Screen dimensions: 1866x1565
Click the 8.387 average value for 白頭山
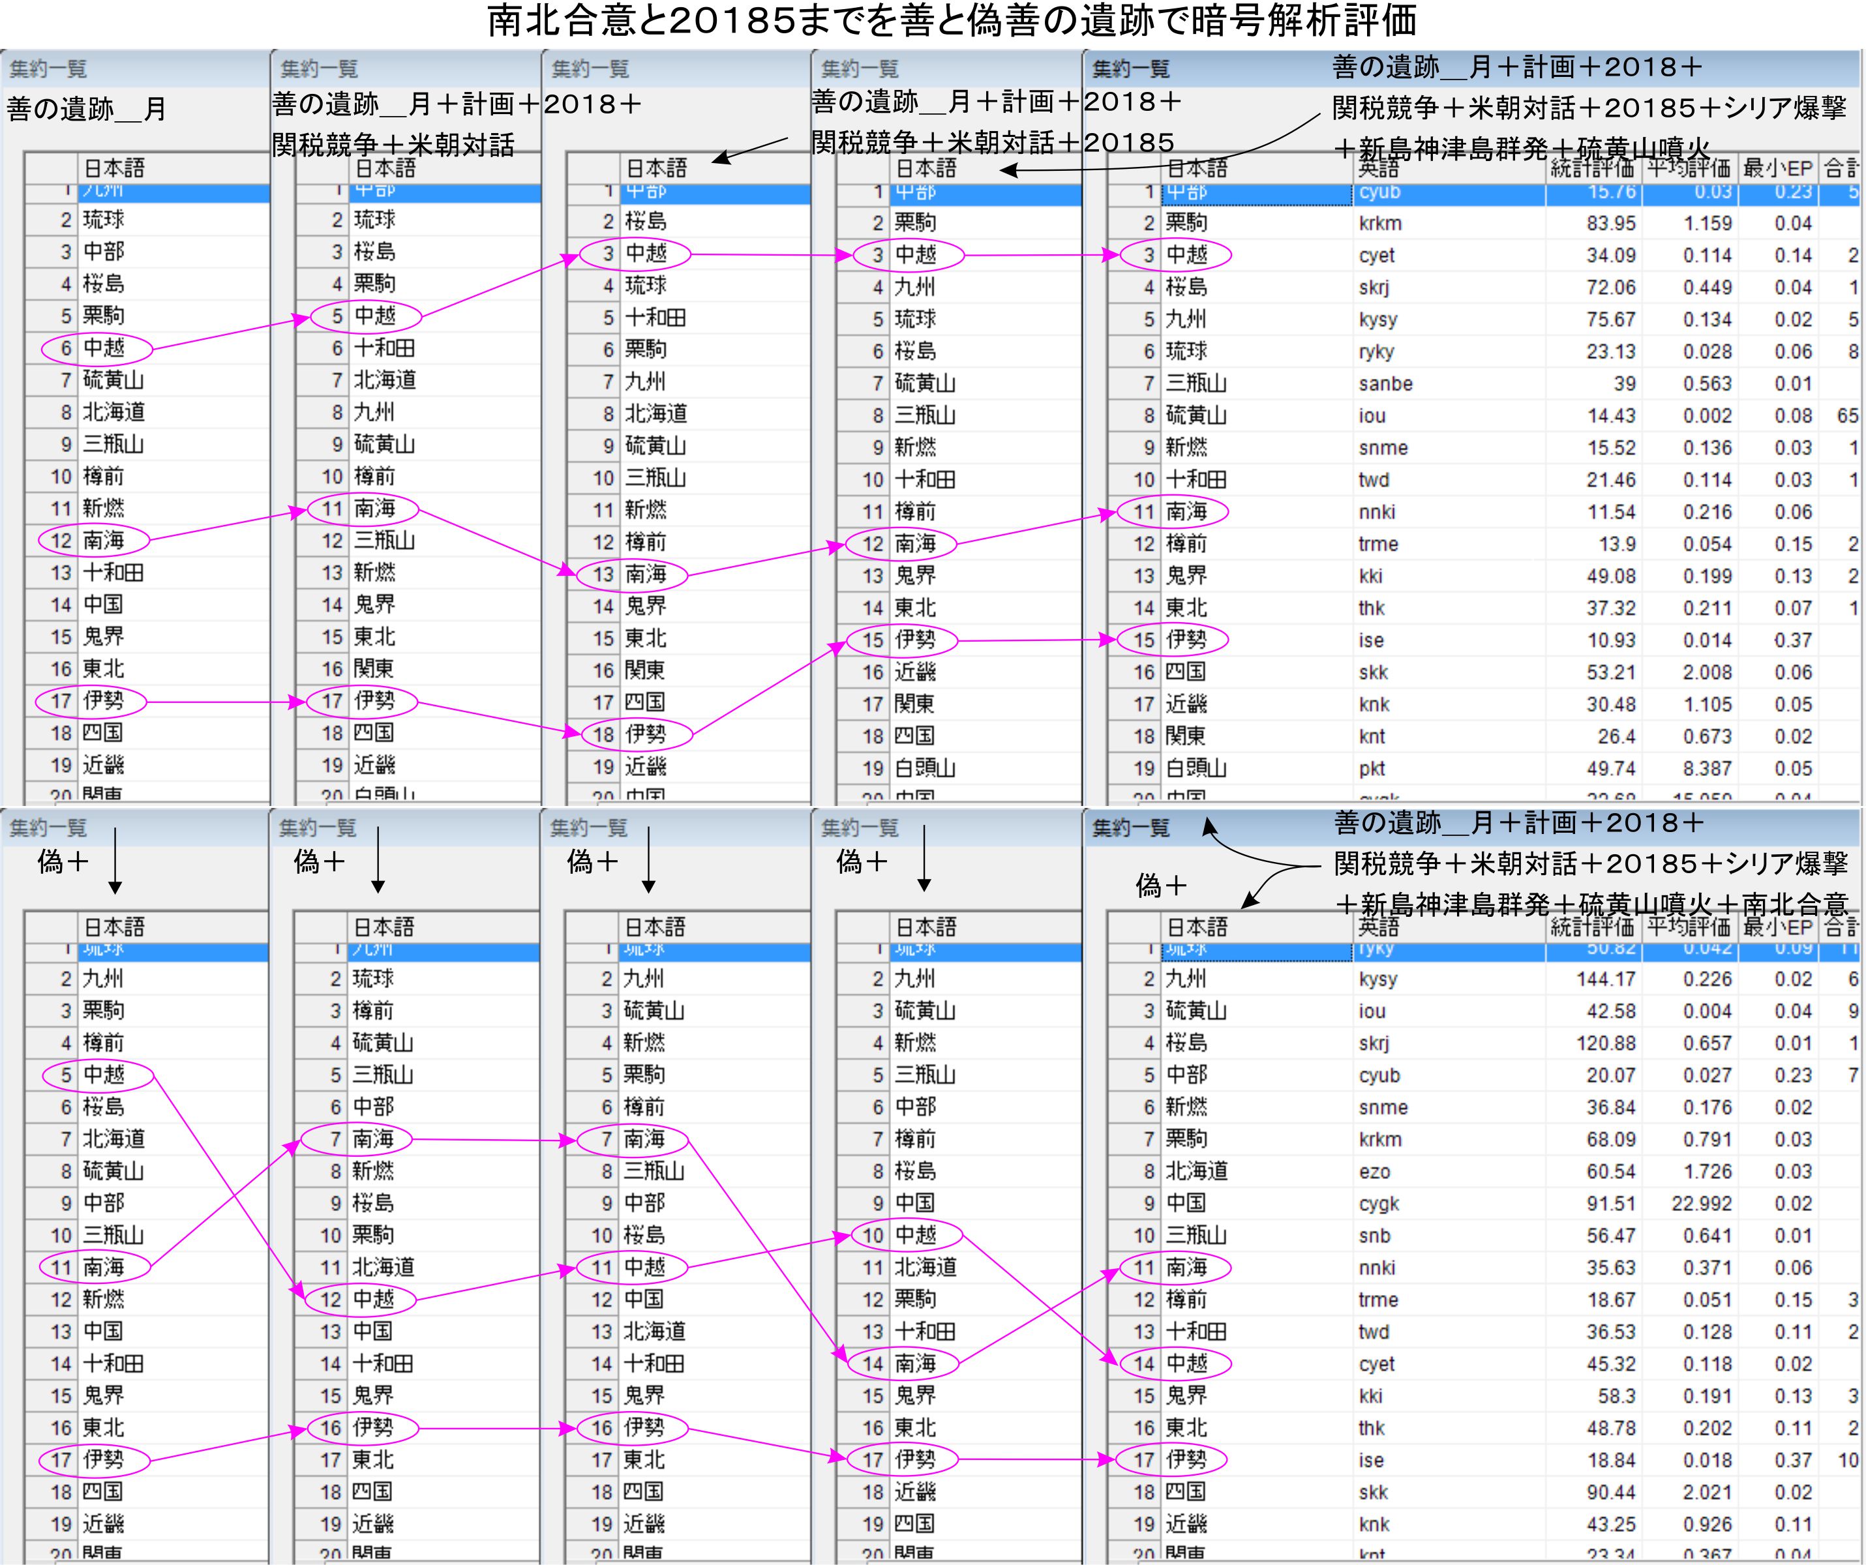tap(1706, 769)
